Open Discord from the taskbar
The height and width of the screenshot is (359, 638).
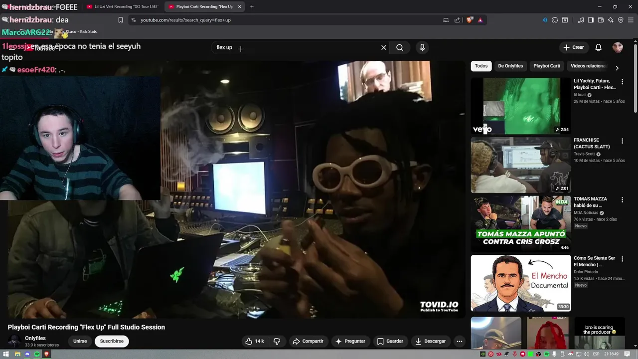point(27,354)
